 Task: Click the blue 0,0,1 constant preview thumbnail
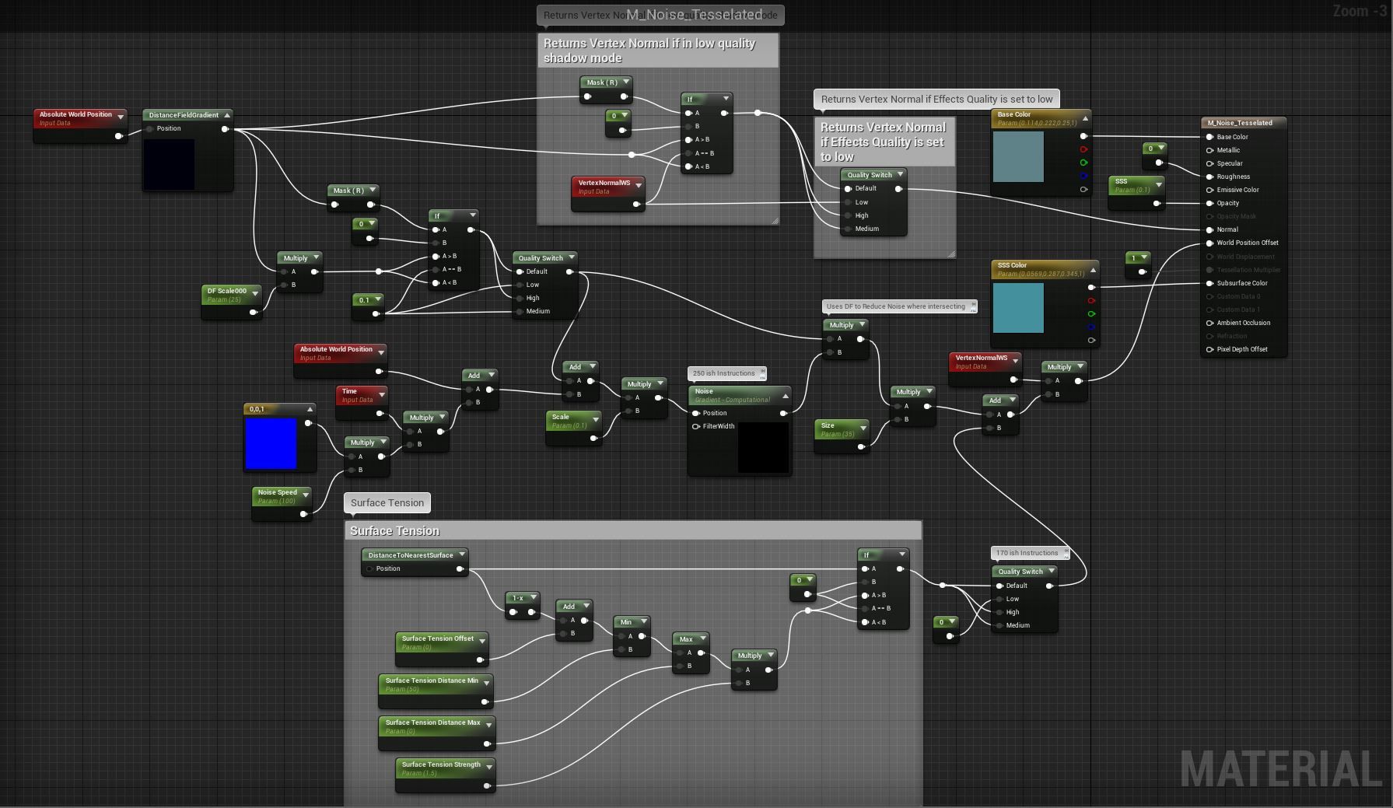(x=271, y=443)
